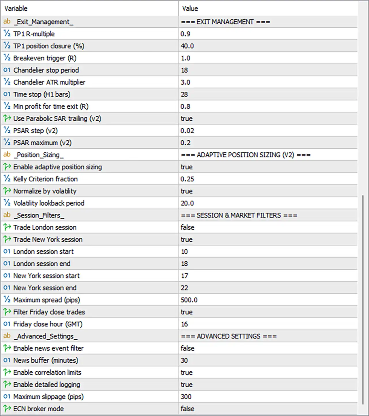This screenshot has height=416, width=369.
Task: Click the boolean icon beside Enable adaptive position sizing
Action: pos(7,167)
